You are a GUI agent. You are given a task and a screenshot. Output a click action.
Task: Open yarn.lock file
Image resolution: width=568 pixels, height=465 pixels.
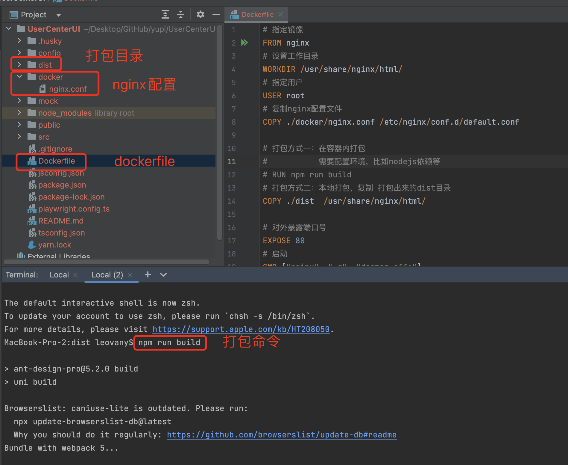(54, 245)
